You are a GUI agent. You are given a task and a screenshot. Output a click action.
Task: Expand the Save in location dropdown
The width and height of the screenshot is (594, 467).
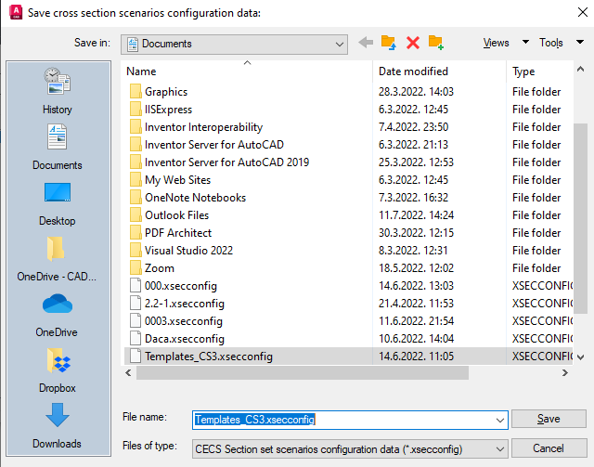(340, 44)
